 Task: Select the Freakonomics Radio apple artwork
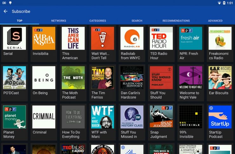(220, 38)
